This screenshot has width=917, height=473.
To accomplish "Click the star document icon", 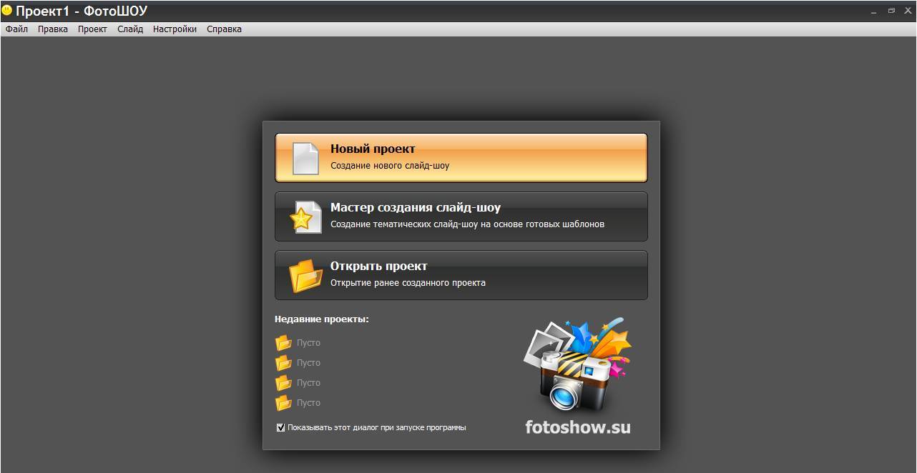I will (x=305, y=217).
